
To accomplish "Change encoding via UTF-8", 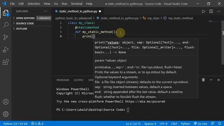I will coord(163,124).
